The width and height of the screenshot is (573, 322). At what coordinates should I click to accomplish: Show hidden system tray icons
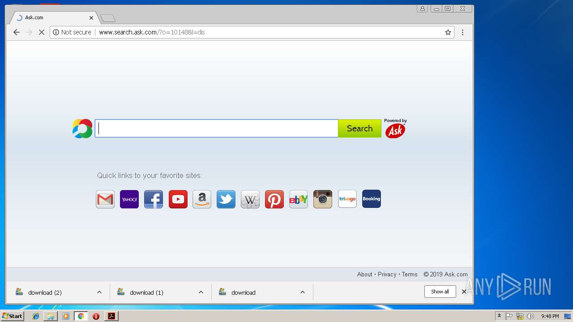(499, 316)
